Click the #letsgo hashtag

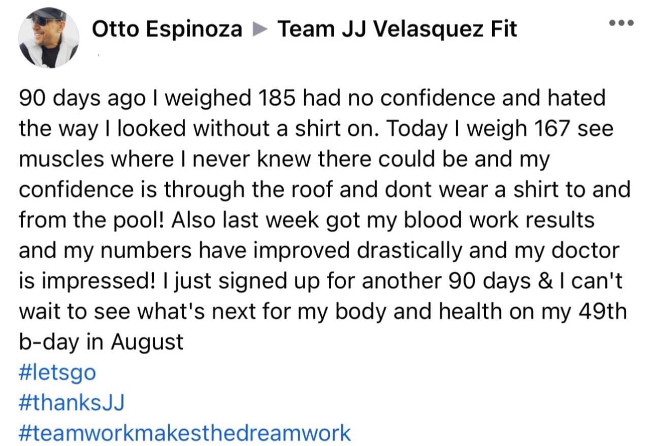[57, 373]
